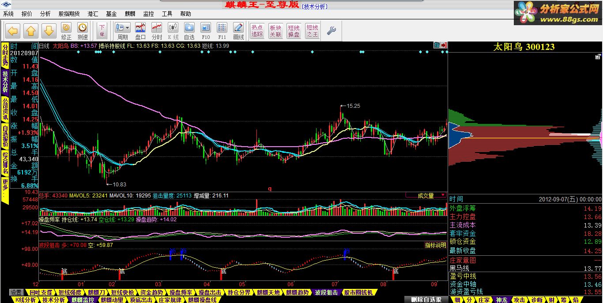Click the red arrow panel-collapse icon
Viewport: 603px width, 303px height.
tap(444, 45)
